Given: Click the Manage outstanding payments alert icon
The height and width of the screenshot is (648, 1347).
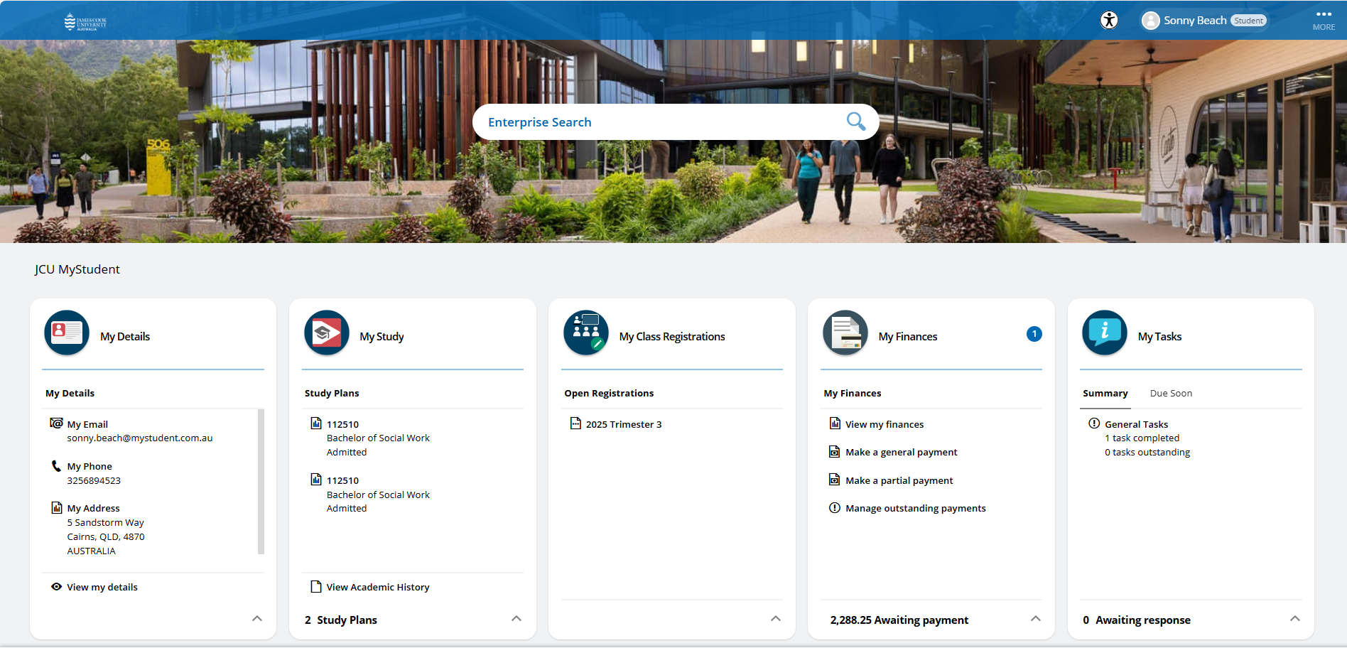Looking at the screenshot, I should [x=835, y=507].
